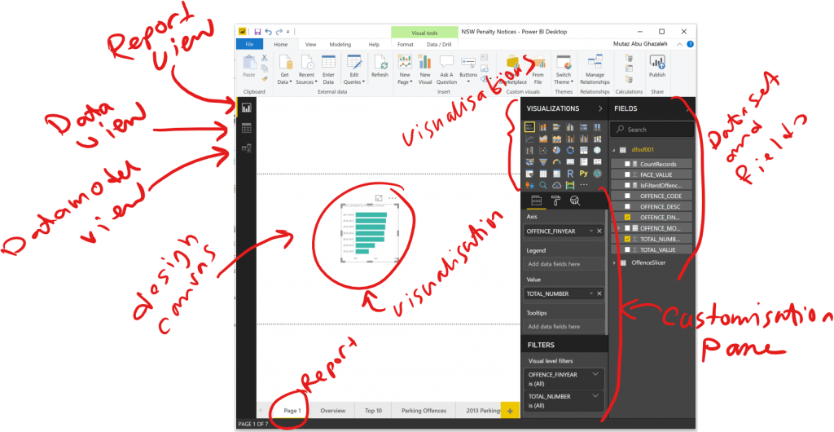Select the funnel visualization icon
The image size is (834, 432).
tap(543, 161)
